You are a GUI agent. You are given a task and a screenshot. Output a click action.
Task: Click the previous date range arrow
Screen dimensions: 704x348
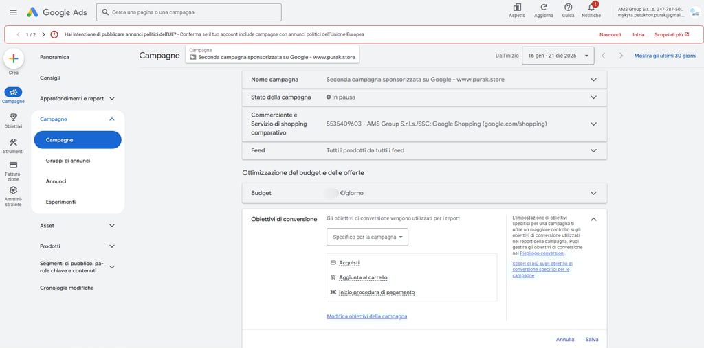click(x=604, y=56)
